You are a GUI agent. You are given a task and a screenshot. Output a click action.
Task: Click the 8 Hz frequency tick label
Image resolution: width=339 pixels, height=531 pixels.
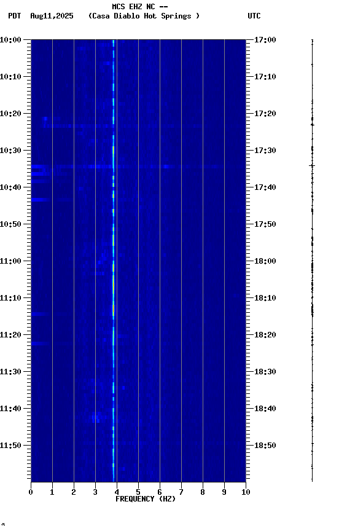(203, 492)
